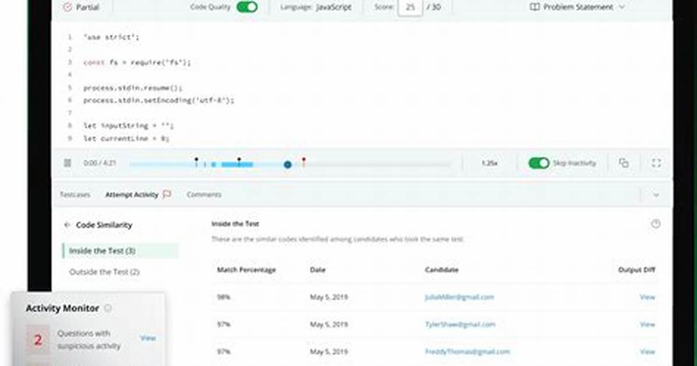
Task: Click the Problem Statement book icon
Action: (535, 7)
